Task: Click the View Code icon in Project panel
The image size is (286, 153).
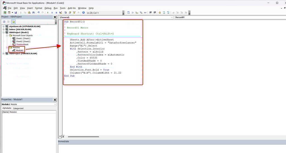Action: (x=4, y=21)
